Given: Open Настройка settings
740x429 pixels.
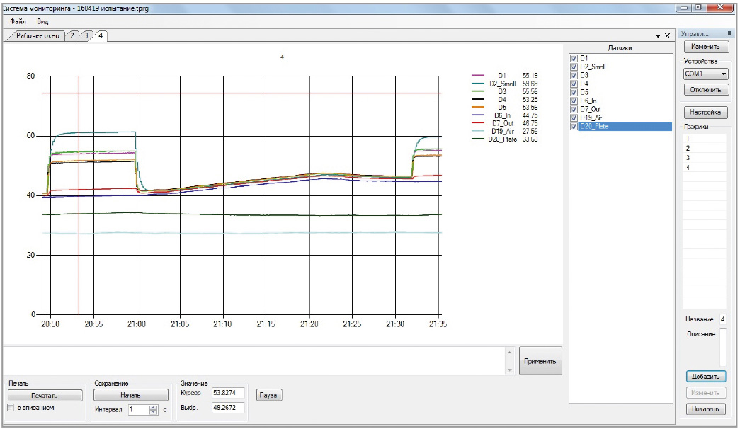Looking at the screenshot, I should pos(705,113).
